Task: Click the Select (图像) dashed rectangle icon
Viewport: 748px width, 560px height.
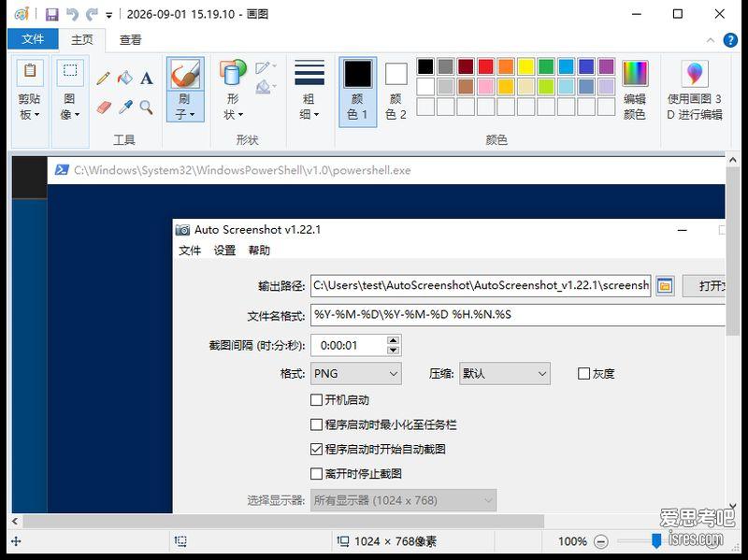Action: pos(70,72)
